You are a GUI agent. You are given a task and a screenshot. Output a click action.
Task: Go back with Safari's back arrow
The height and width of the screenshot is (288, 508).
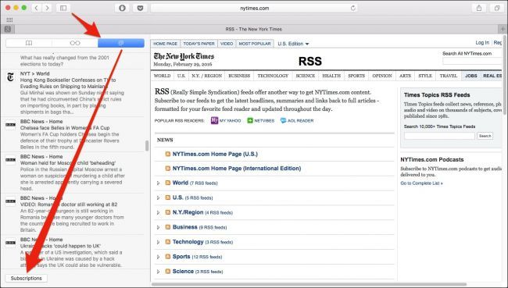point(37,8)
